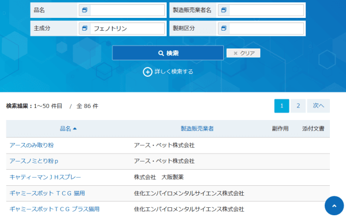Screen dimensions: 346x217
Task: Open ギャミースポット ＴＣＧ 猫用 link
Action: coord(47,193)
